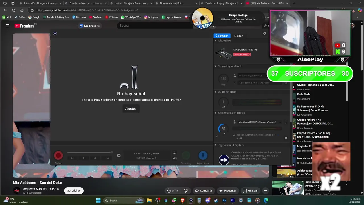Open Premiere Pro from the taskbar

[232, 200]
